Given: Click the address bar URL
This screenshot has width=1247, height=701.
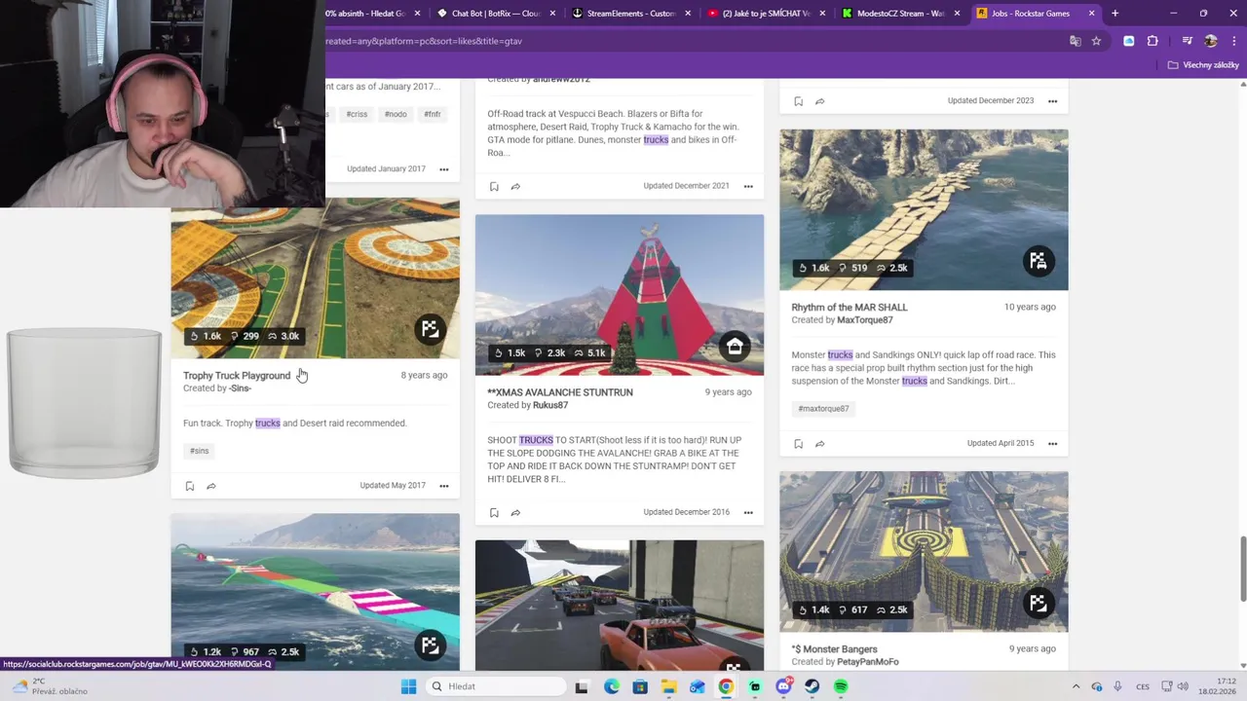Looking at the screenshot, I should pyautogui.click(x=424, y=42).
